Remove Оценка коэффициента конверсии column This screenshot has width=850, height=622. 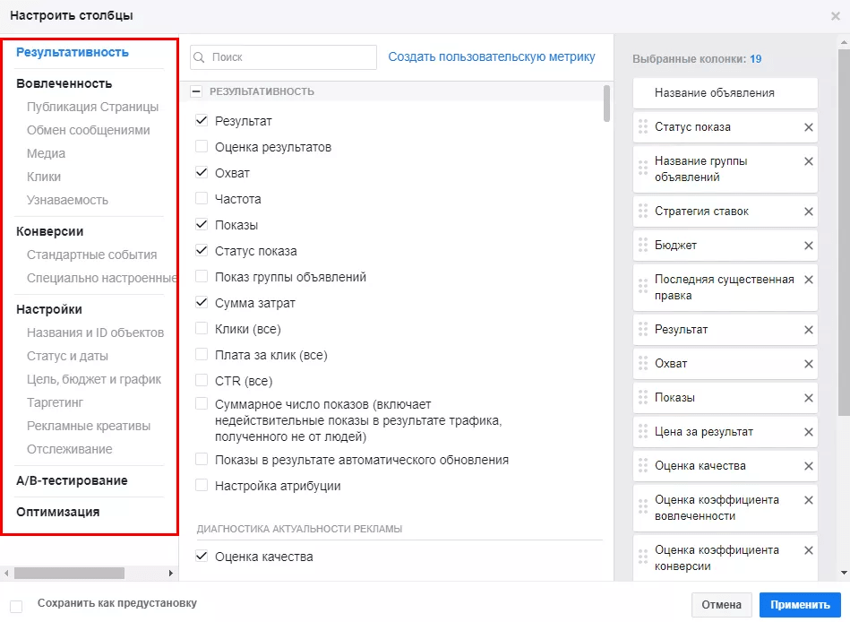click(x=808, y=550)
